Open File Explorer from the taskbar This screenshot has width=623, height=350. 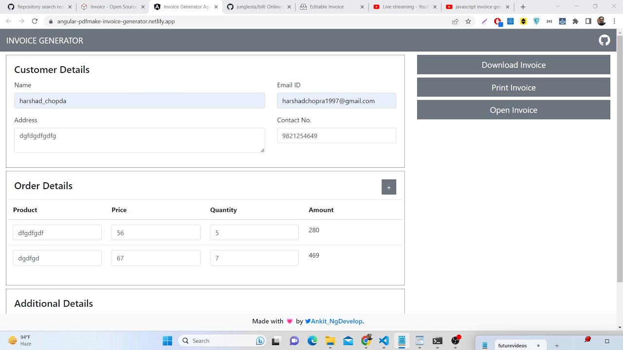point(330,341)
